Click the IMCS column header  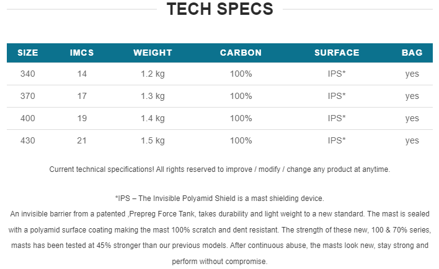point(82,53)
